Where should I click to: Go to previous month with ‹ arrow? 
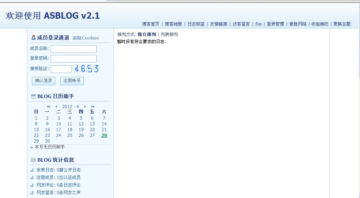pyautogui.click(x=56, y=107)
